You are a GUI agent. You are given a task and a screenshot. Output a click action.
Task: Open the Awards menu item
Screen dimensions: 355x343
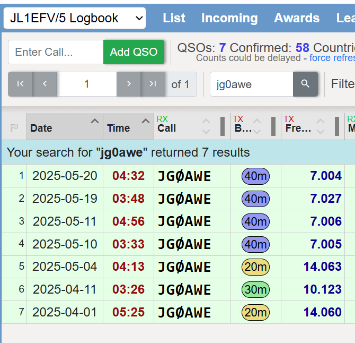pyautogui.click(x=297, y=18)
